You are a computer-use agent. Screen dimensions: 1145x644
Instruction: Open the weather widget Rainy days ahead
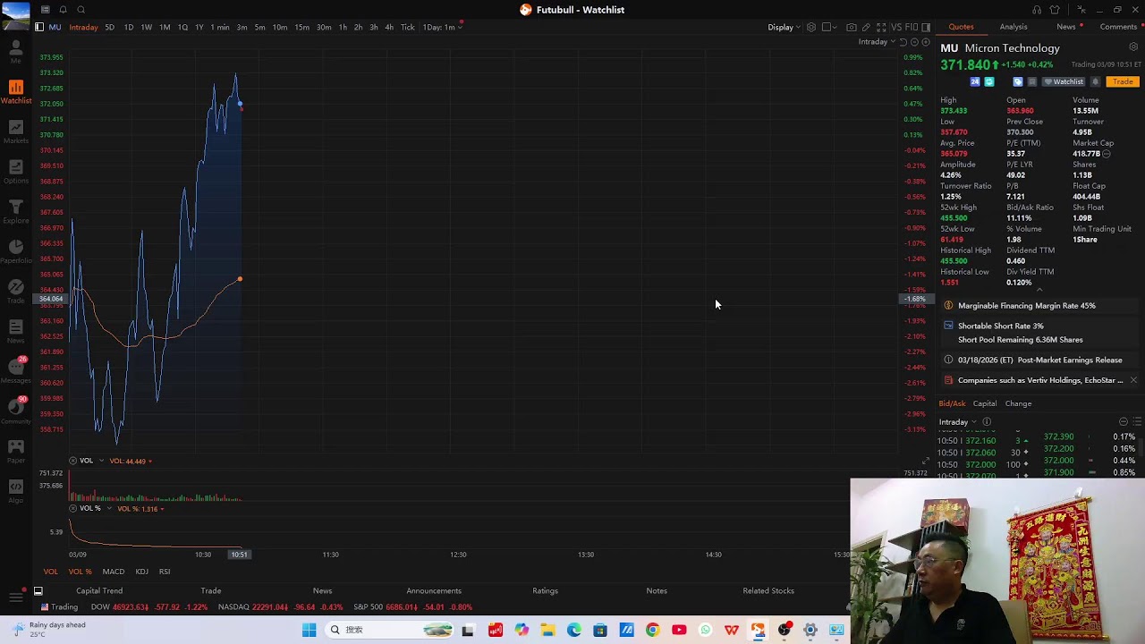pyautogui.click(x=49, y=630)
